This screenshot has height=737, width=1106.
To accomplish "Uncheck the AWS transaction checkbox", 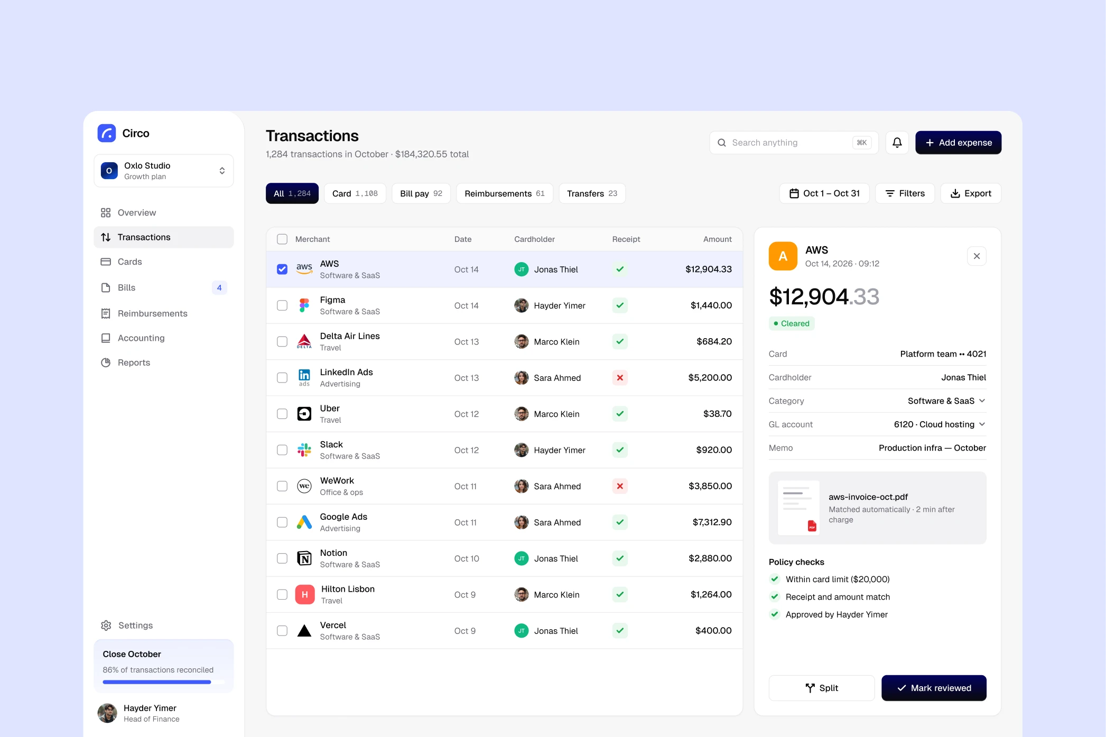I will pyautogui.click(x=282, y=269).
